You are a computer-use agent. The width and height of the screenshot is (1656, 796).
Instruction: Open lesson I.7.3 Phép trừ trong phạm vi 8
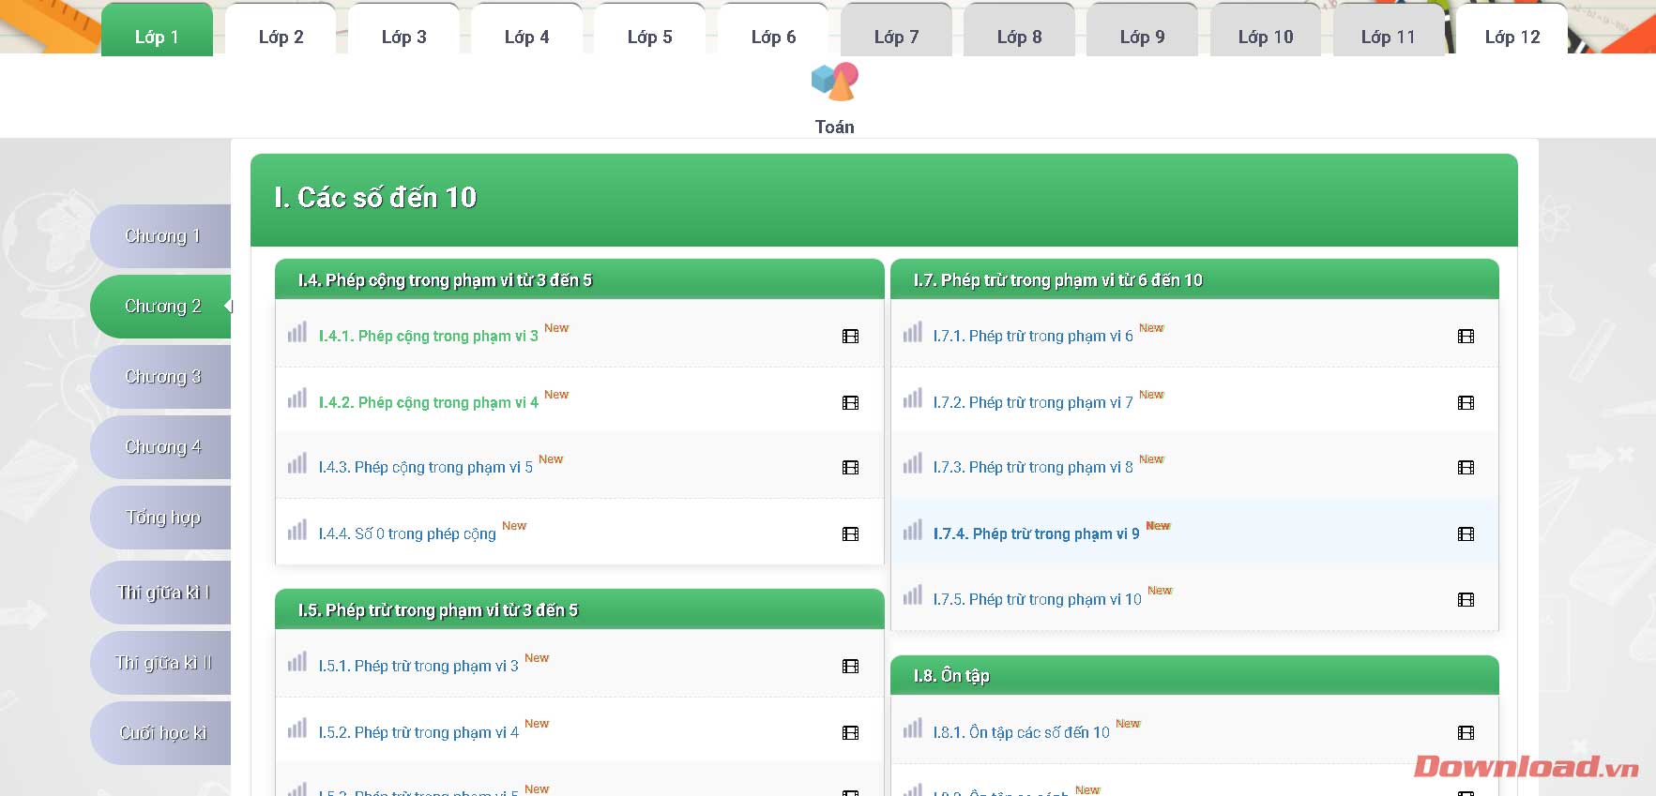pos(1032,468)
